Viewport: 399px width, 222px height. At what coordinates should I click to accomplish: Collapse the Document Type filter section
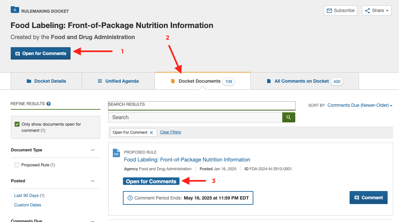(x=93, y=150)
